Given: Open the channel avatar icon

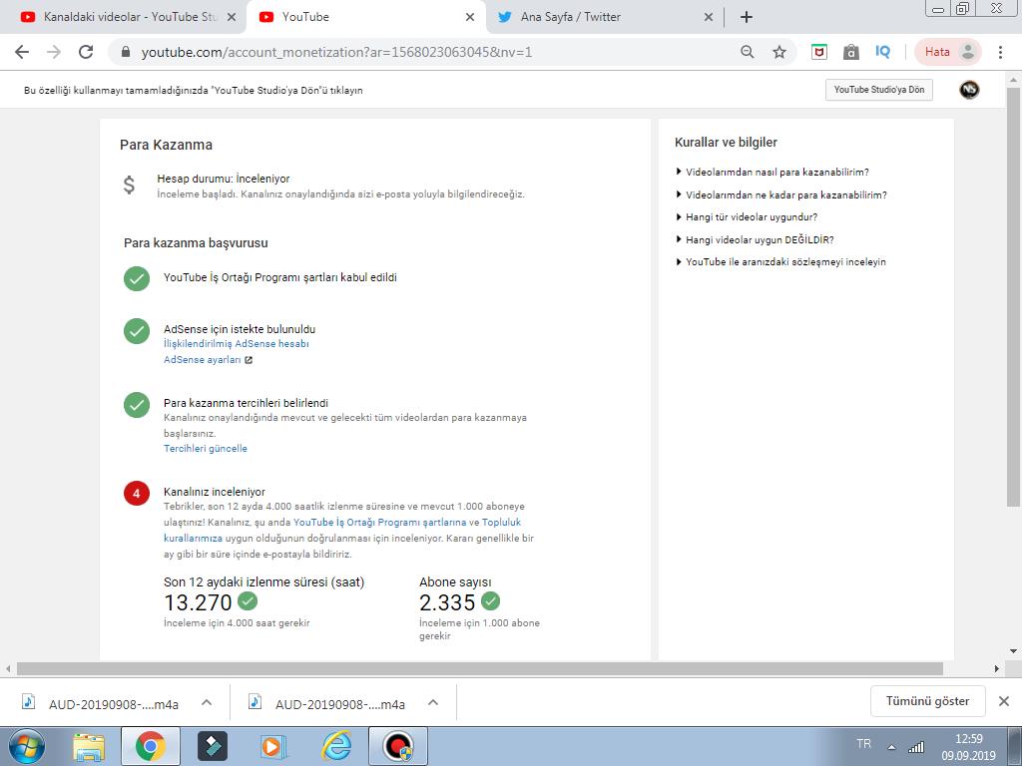Looking at the screenshot, I should click(x=969, y=90).
